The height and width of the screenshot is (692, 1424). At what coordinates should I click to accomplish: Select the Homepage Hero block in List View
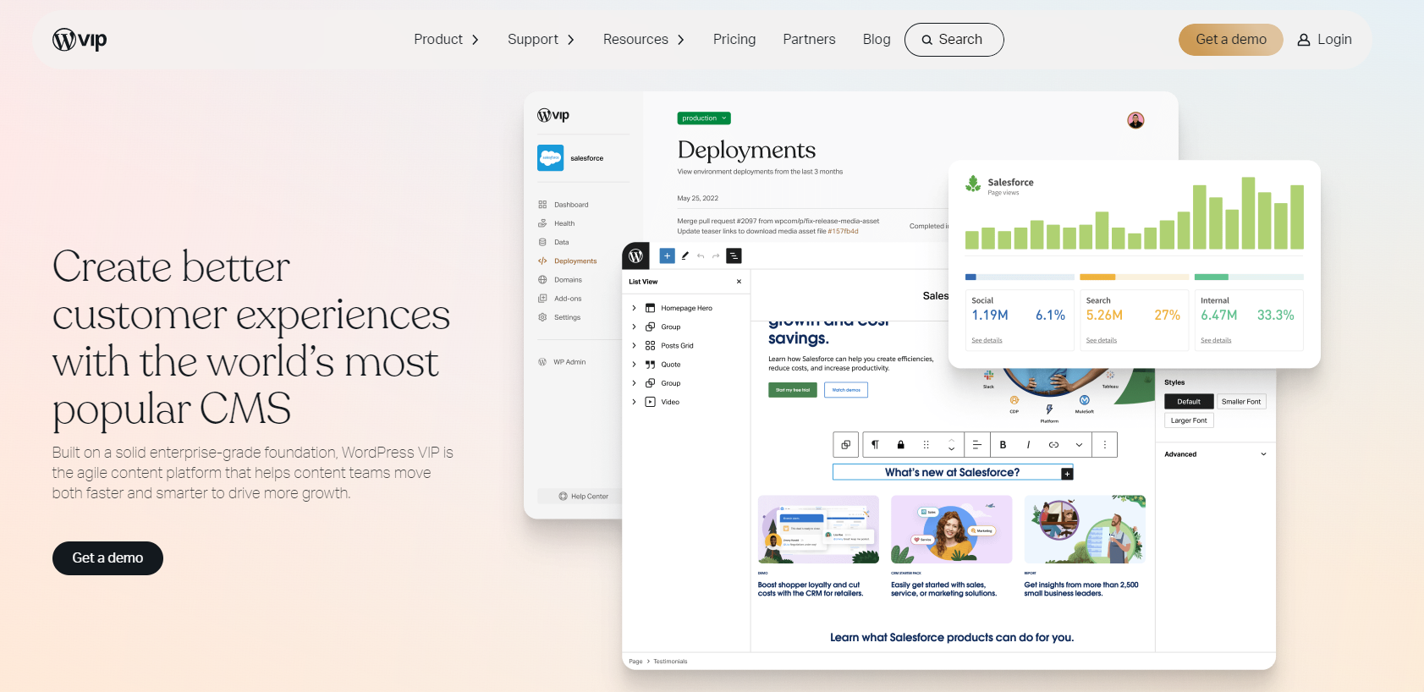[x=679, y=308]
